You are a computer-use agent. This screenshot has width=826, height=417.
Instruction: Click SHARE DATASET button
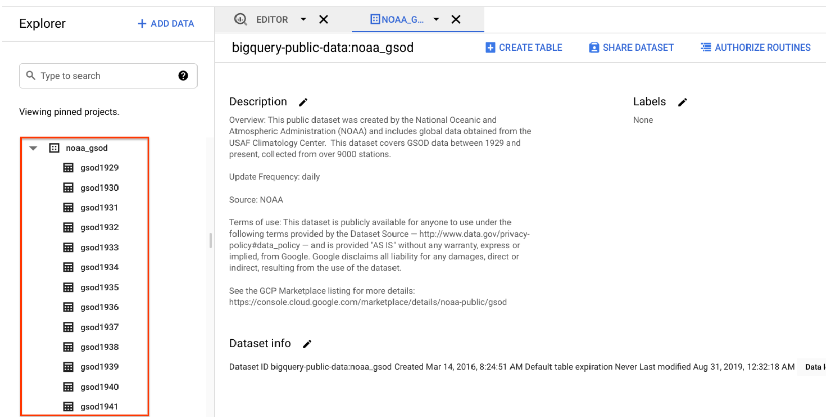pyautogui.click(x=631, y=48)
